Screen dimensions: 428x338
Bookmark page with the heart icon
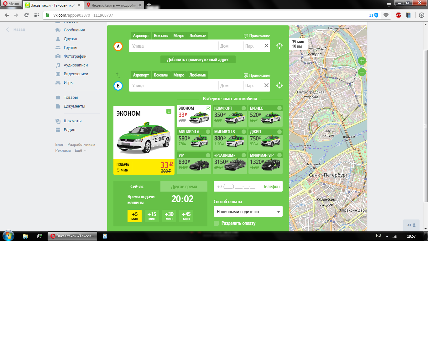coord(386,15)
